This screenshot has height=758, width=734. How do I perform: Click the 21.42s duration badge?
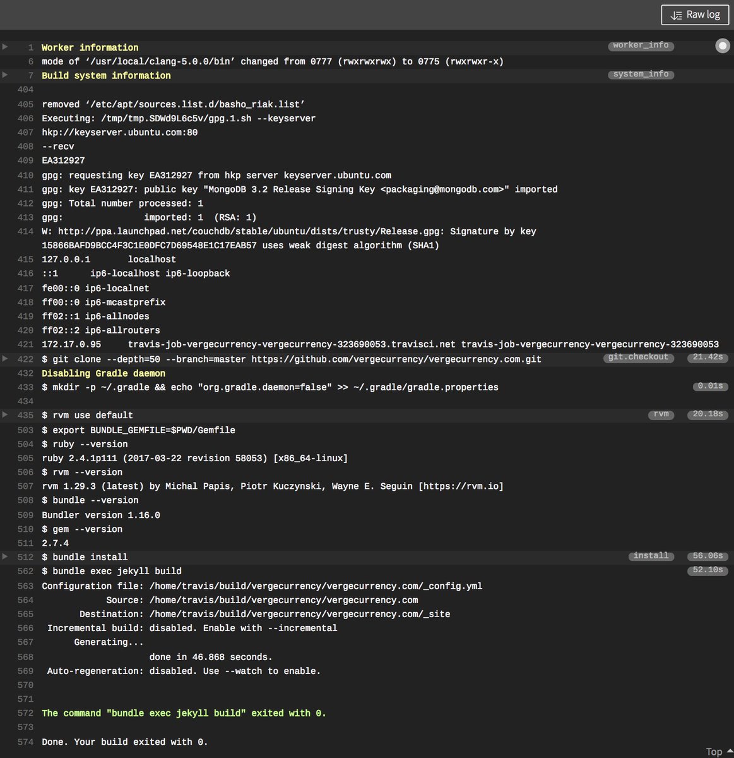coord(707,358)
